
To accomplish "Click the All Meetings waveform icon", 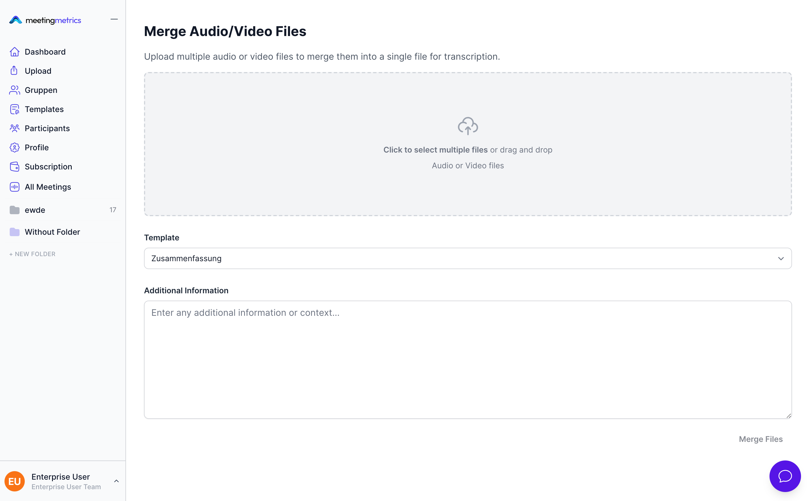I will coord(15,187).
